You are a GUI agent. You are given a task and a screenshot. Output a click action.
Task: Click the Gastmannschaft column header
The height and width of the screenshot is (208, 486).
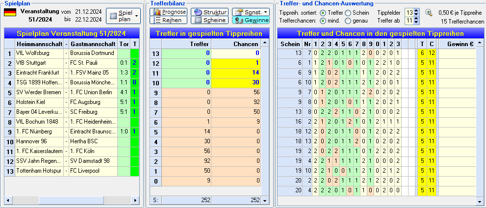93,44
